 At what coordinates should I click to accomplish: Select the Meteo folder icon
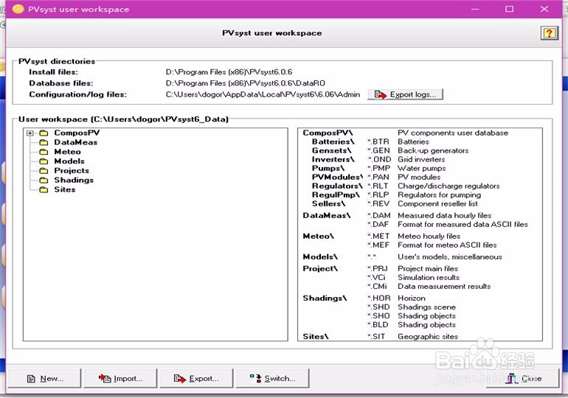pos(44,152)
